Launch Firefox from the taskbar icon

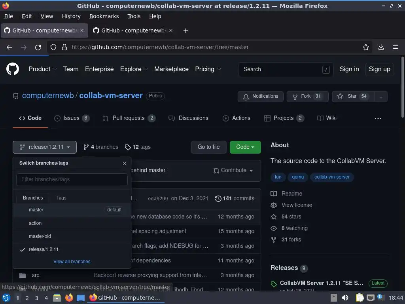69,298
